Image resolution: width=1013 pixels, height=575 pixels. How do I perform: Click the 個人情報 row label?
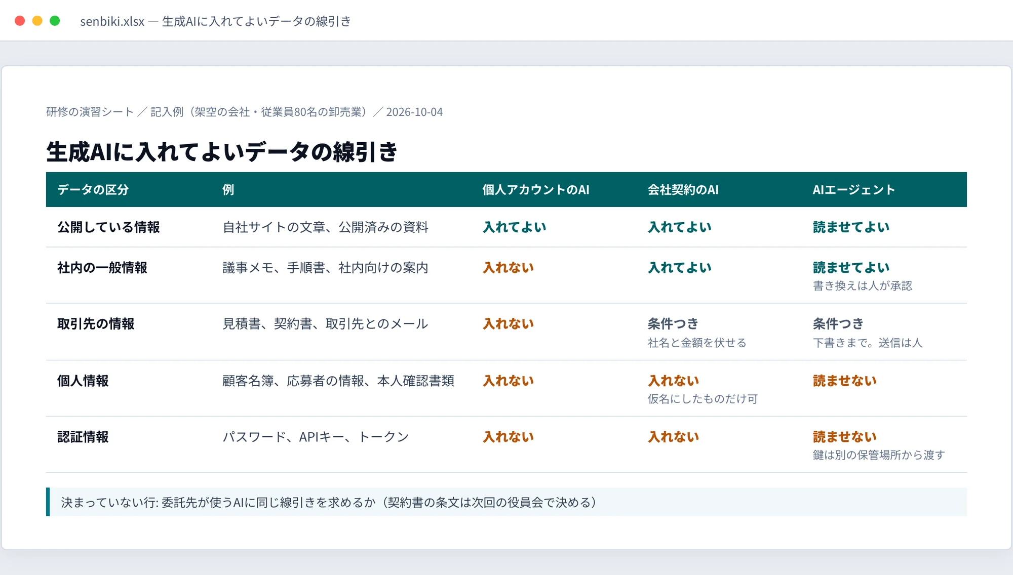click(83, 381)
